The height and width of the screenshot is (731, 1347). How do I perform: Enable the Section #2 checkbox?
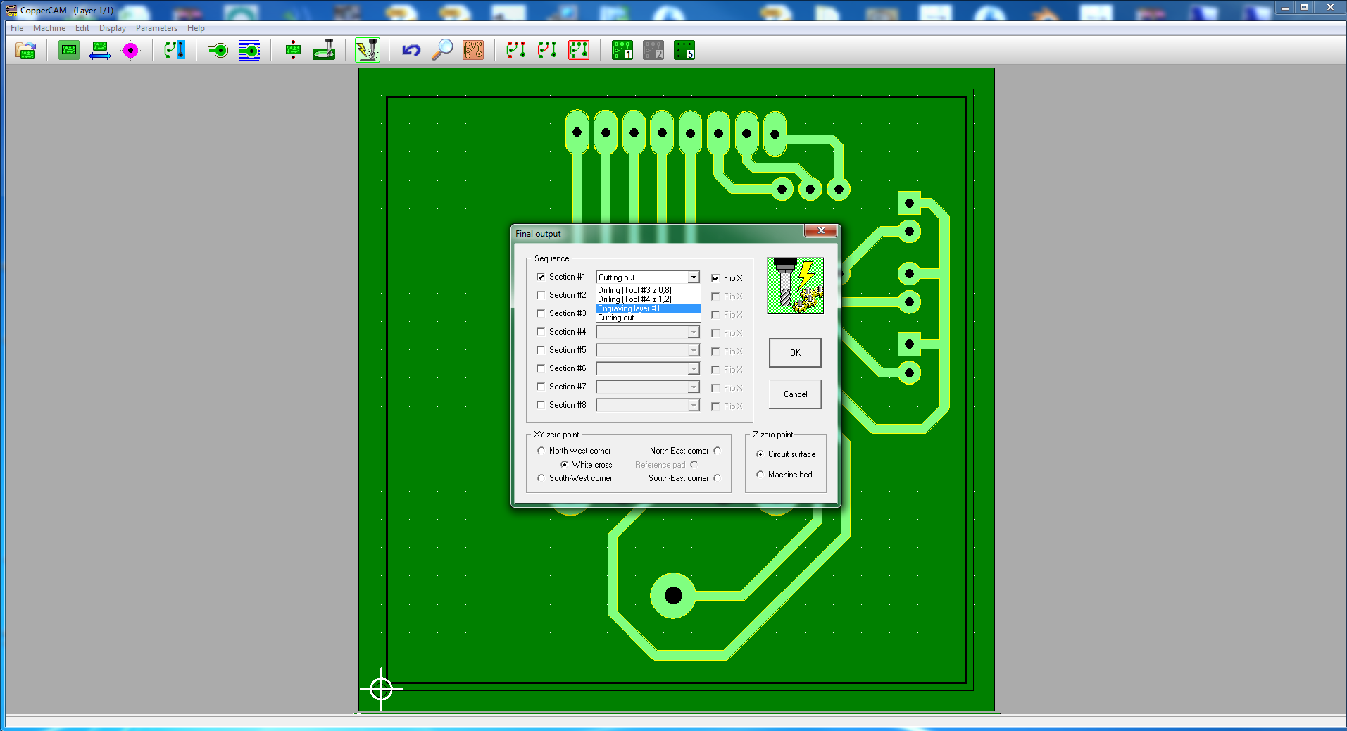click(x=541, y=295)
